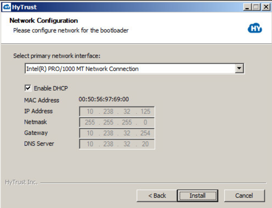Click the HY cloud logo in header
The image size is (272, 208).
[255, 28]
